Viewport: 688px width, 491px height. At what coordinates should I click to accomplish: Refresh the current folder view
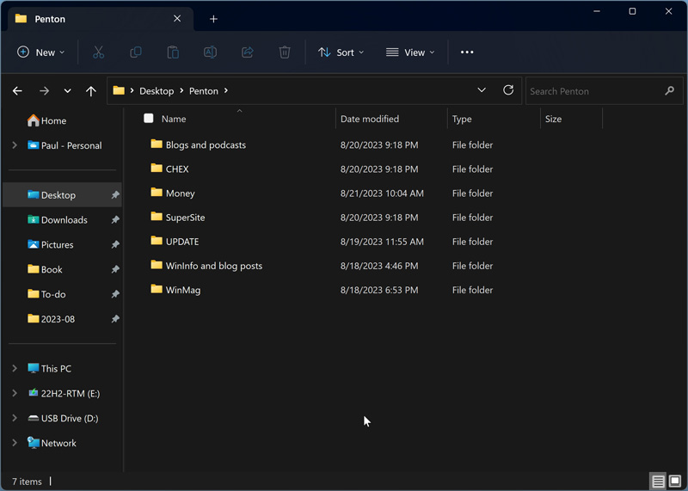508,90
